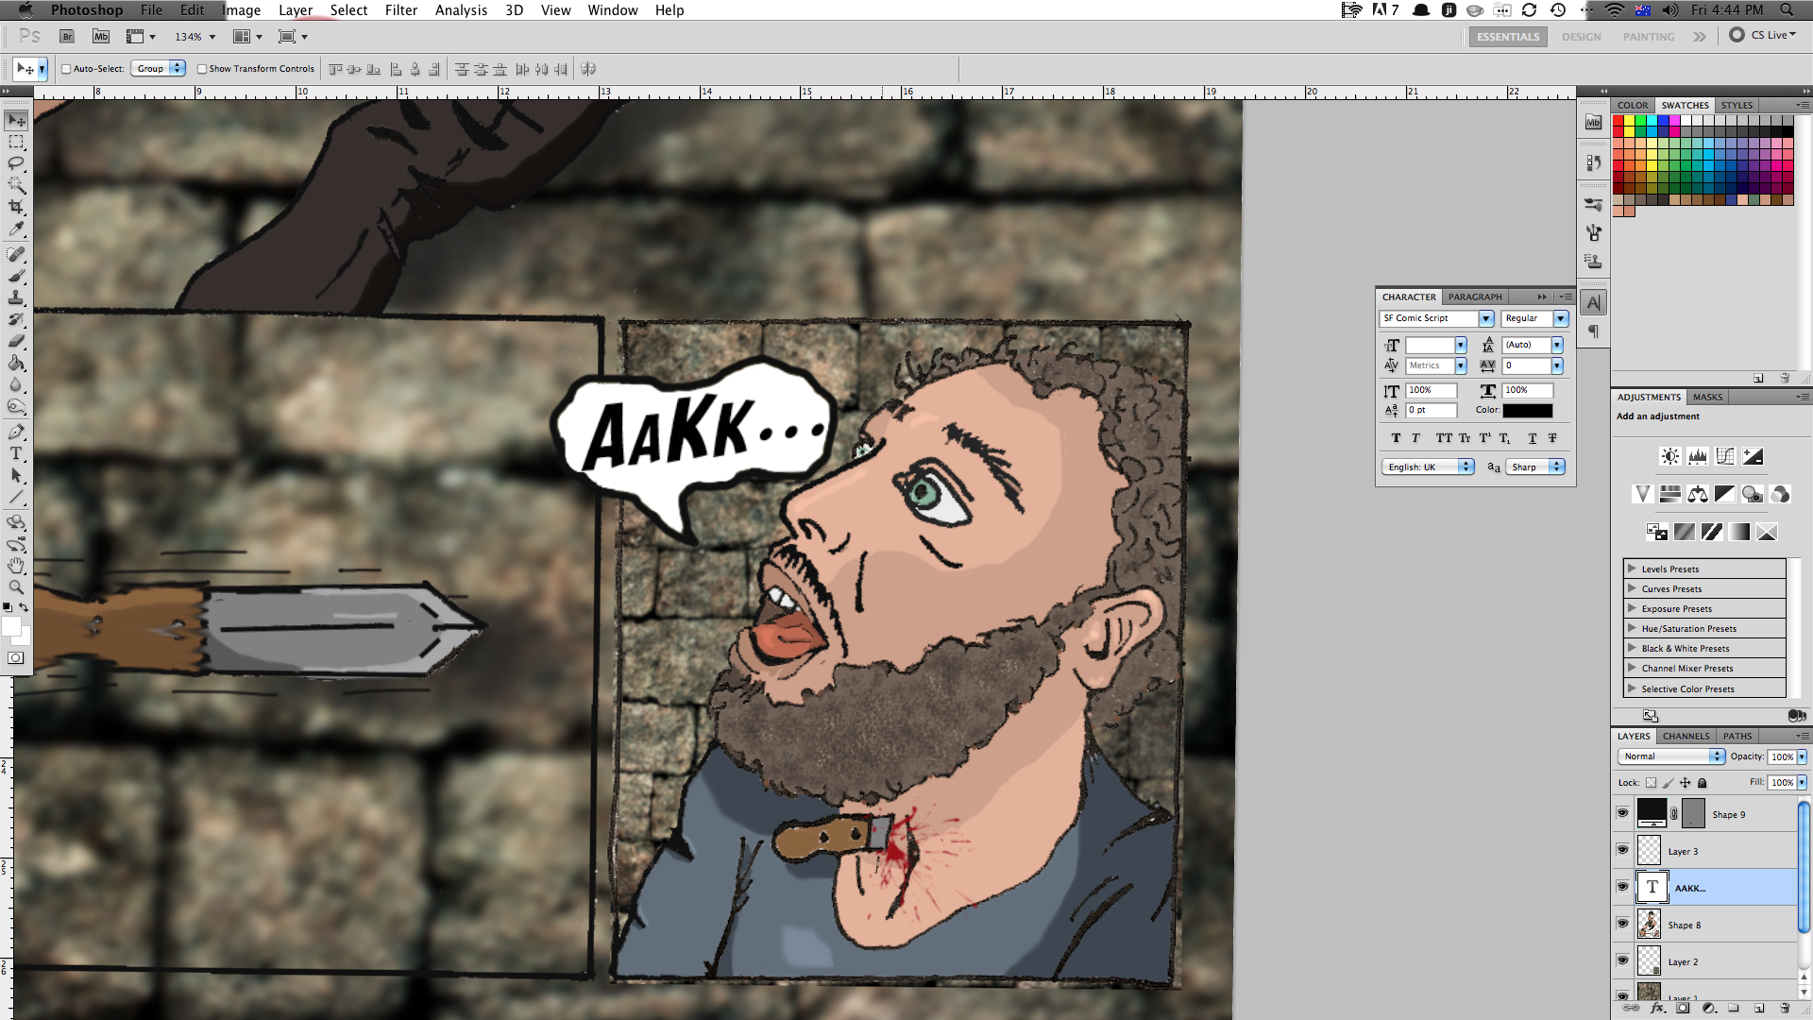
Task: Expand Levels Presets list
Action: (x=1632, y=569)
